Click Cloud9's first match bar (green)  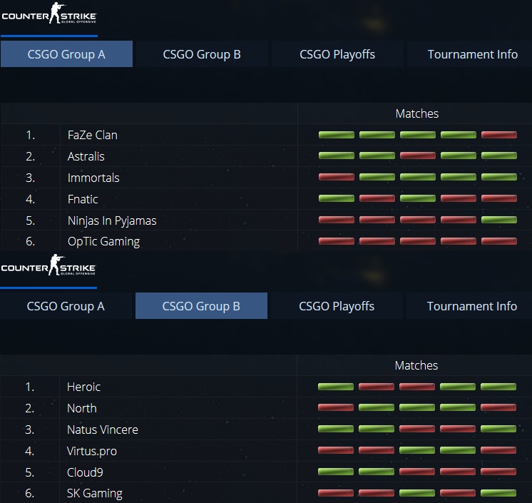tap(336, 472)
